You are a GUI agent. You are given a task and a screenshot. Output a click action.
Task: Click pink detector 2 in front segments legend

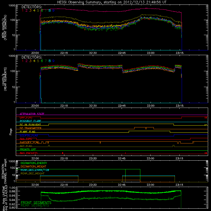point(27,11)
